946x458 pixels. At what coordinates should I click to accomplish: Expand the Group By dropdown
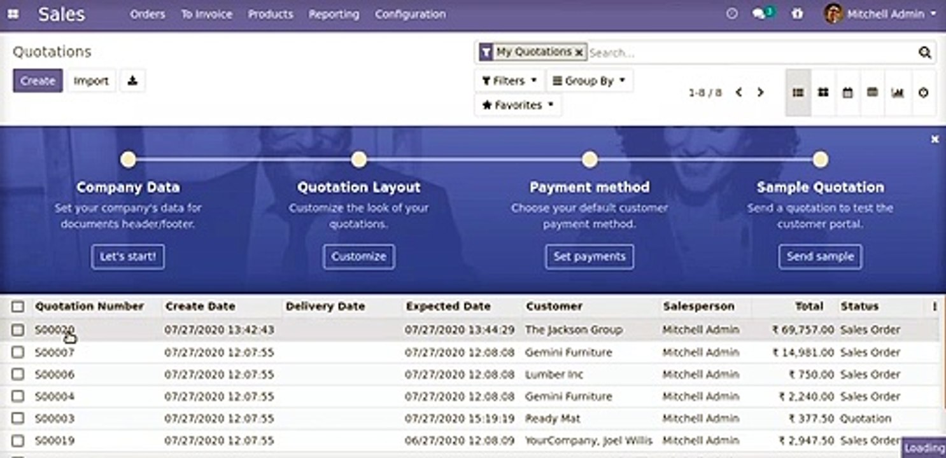(589, 81)
